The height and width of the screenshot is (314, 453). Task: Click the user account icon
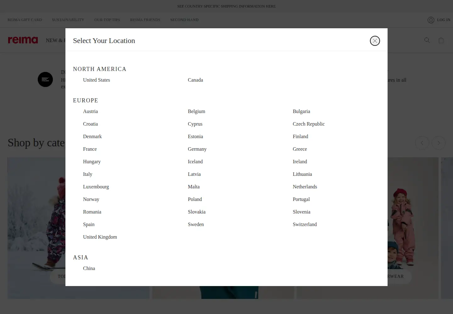click(431, 20)
